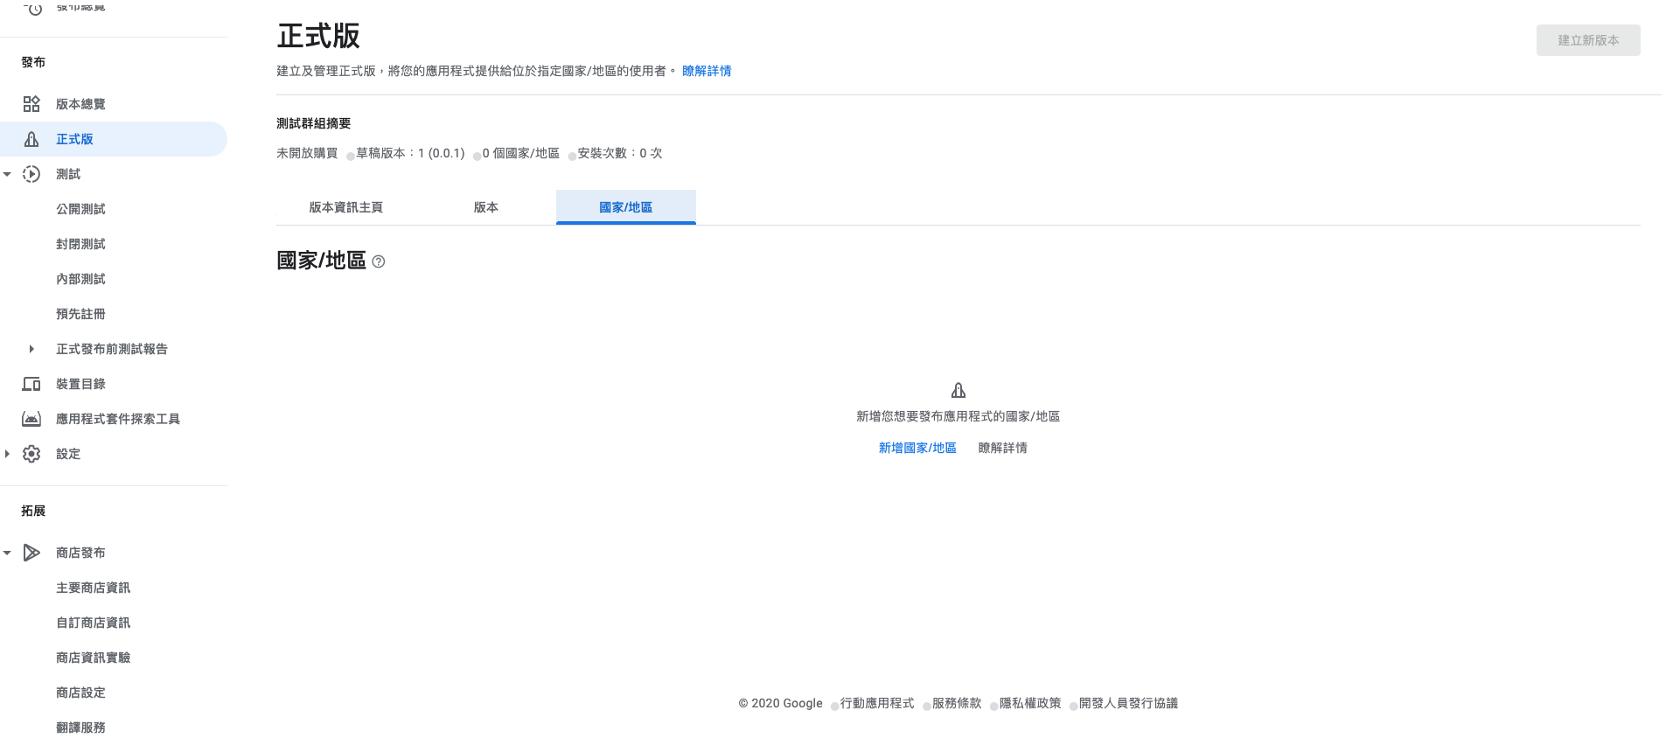Viewport: 1666px width, 738px height.
Task: Click the 正式版 rocket icon in sidebar
Action: 31,139
